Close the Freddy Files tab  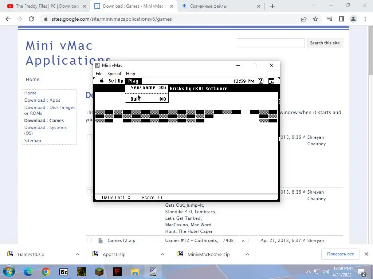tap(85, 7)
